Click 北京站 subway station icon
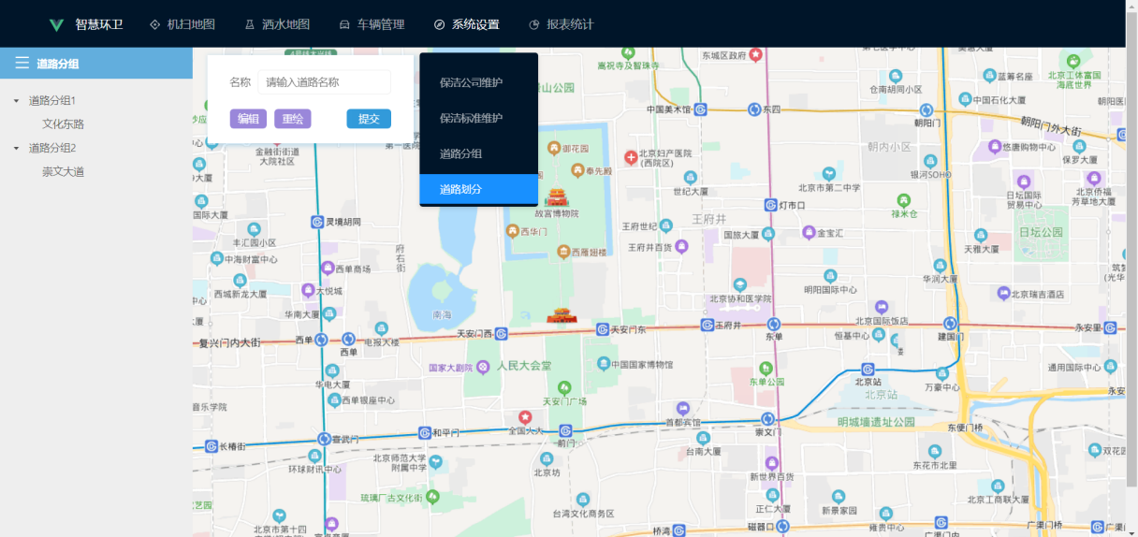 [868, 370]
